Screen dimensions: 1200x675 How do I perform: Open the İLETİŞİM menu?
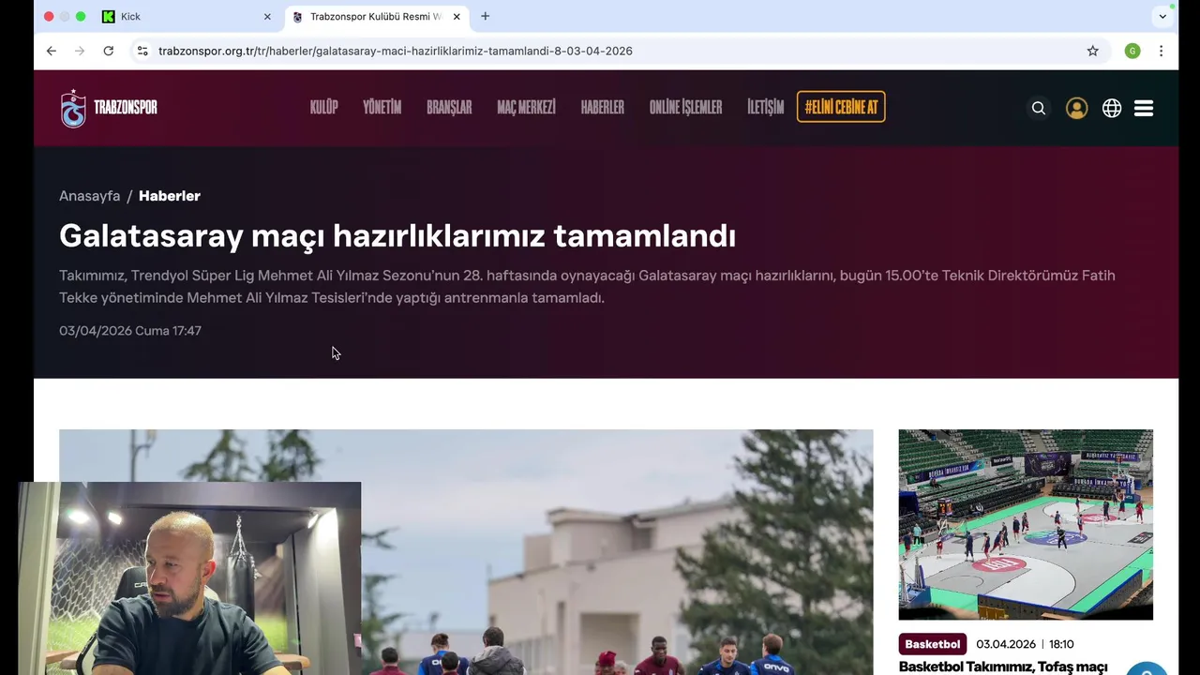765,108
